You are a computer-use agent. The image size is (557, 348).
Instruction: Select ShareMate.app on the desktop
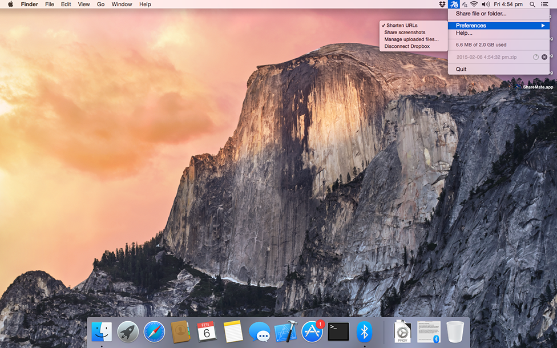(538, 87)
